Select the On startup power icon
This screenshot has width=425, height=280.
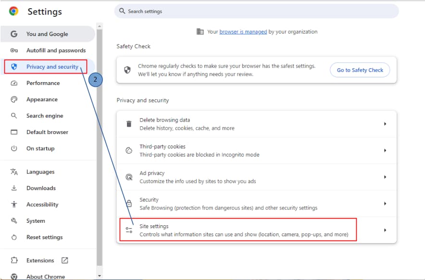(x=13, y=148)
